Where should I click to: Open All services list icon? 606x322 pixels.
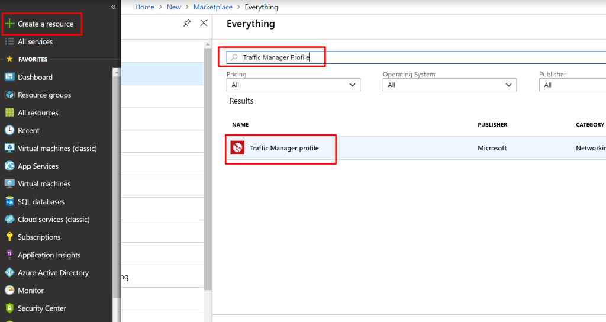pyautogui.click(x=9, y=41)
